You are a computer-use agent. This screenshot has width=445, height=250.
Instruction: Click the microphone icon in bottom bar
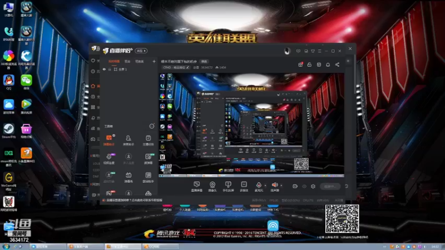point(259,186)
